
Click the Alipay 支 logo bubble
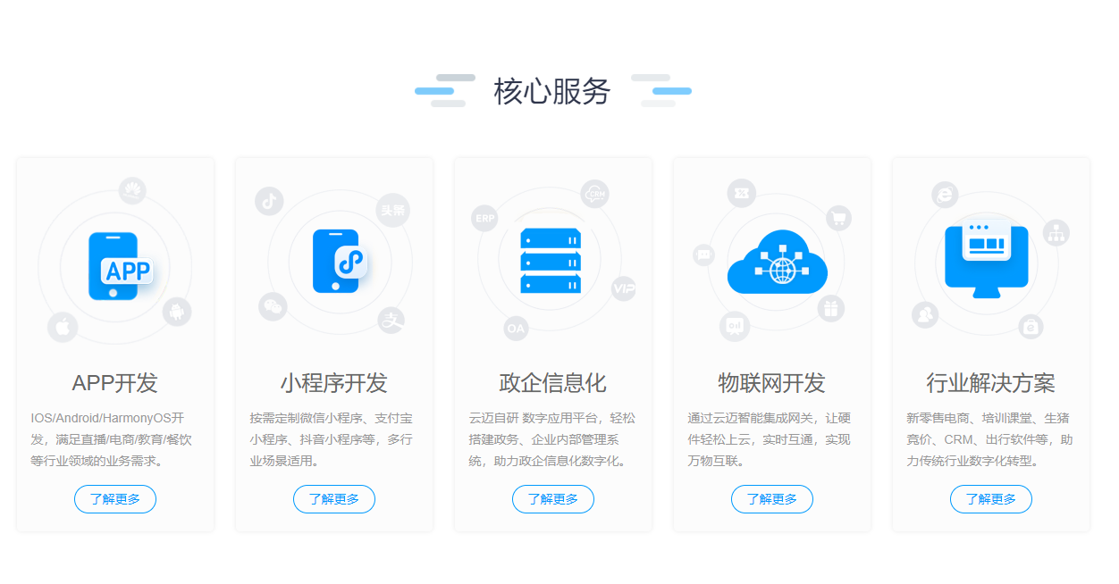391,320
